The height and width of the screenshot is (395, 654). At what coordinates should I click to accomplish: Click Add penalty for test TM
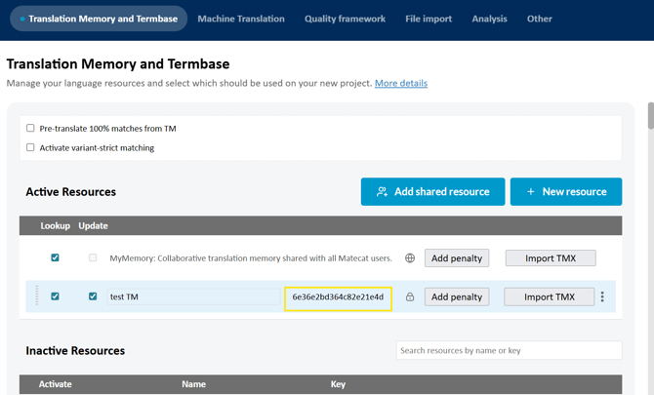[457, 296]
